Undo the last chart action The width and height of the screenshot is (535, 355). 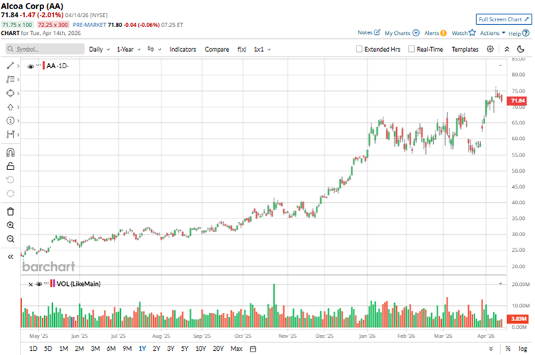point(10,180)
